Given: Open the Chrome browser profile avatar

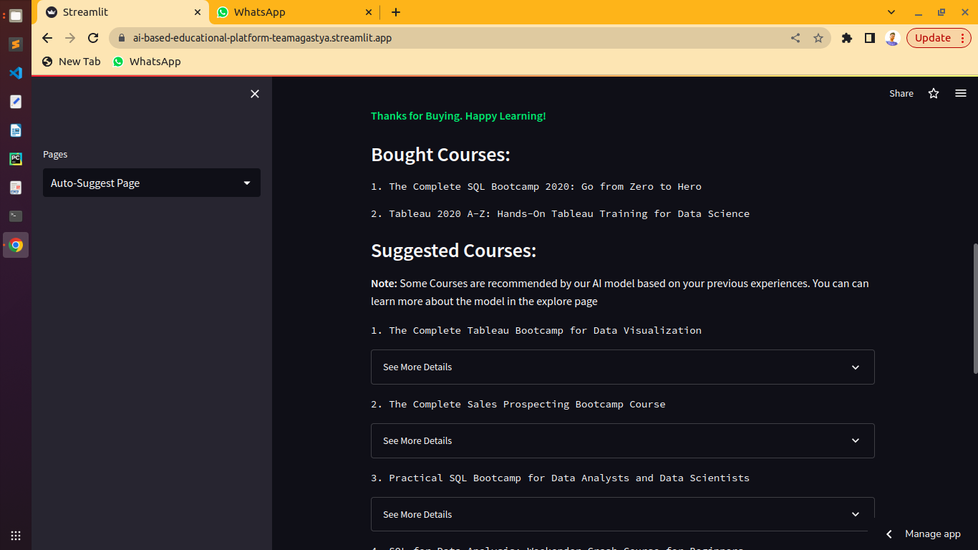Looking at the screenshot, I should pyautogui.click(x=892, y=37).
